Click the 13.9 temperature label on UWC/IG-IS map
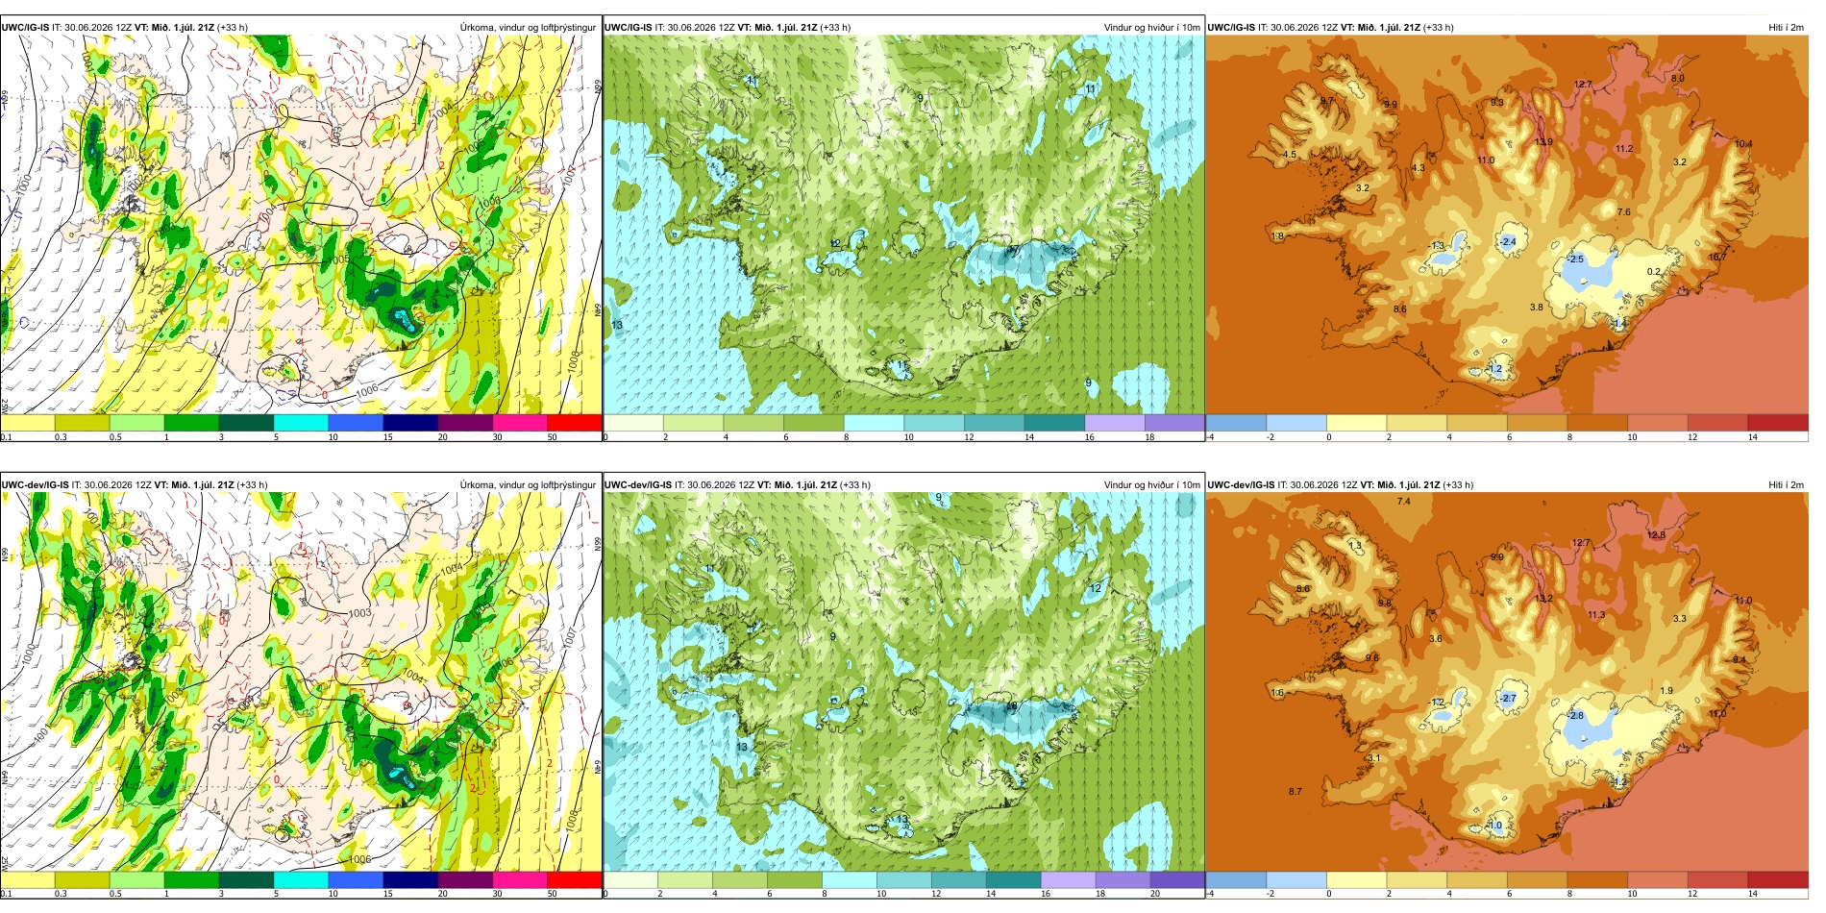Image resolution: width=1826 pixels, height=913 pixels. point(1543,142)
